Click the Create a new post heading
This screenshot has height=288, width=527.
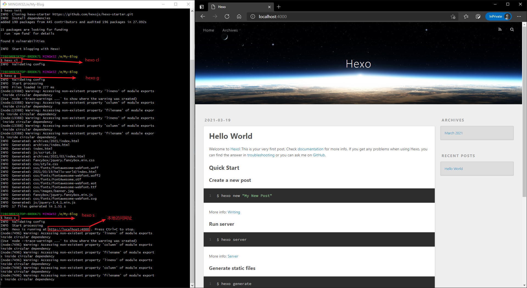230,180
